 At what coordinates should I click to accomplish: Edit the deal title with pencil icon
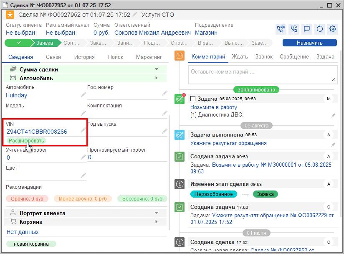point(135,15)
